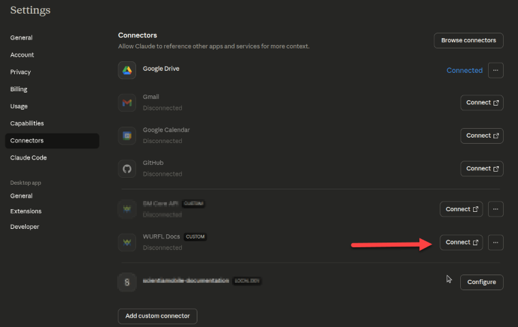Select Connectors in the sidebar

[x=52, y=140]
